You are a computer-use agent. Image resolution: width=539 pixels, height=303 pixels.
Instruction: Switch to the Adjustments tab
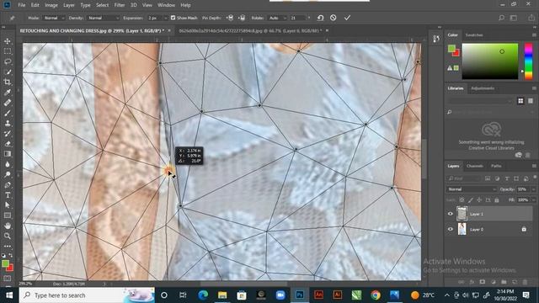[483, 88]
